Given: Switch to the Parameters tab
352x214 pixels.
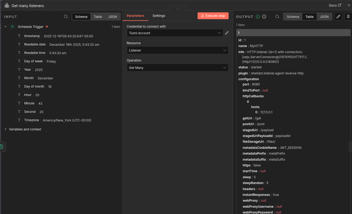Looking at the screenshot, I should pyautogui.click(x=135, y=16).
